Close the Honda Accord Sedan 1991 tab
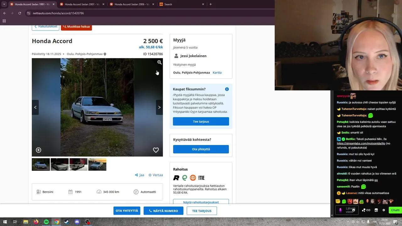 (53, 4)
